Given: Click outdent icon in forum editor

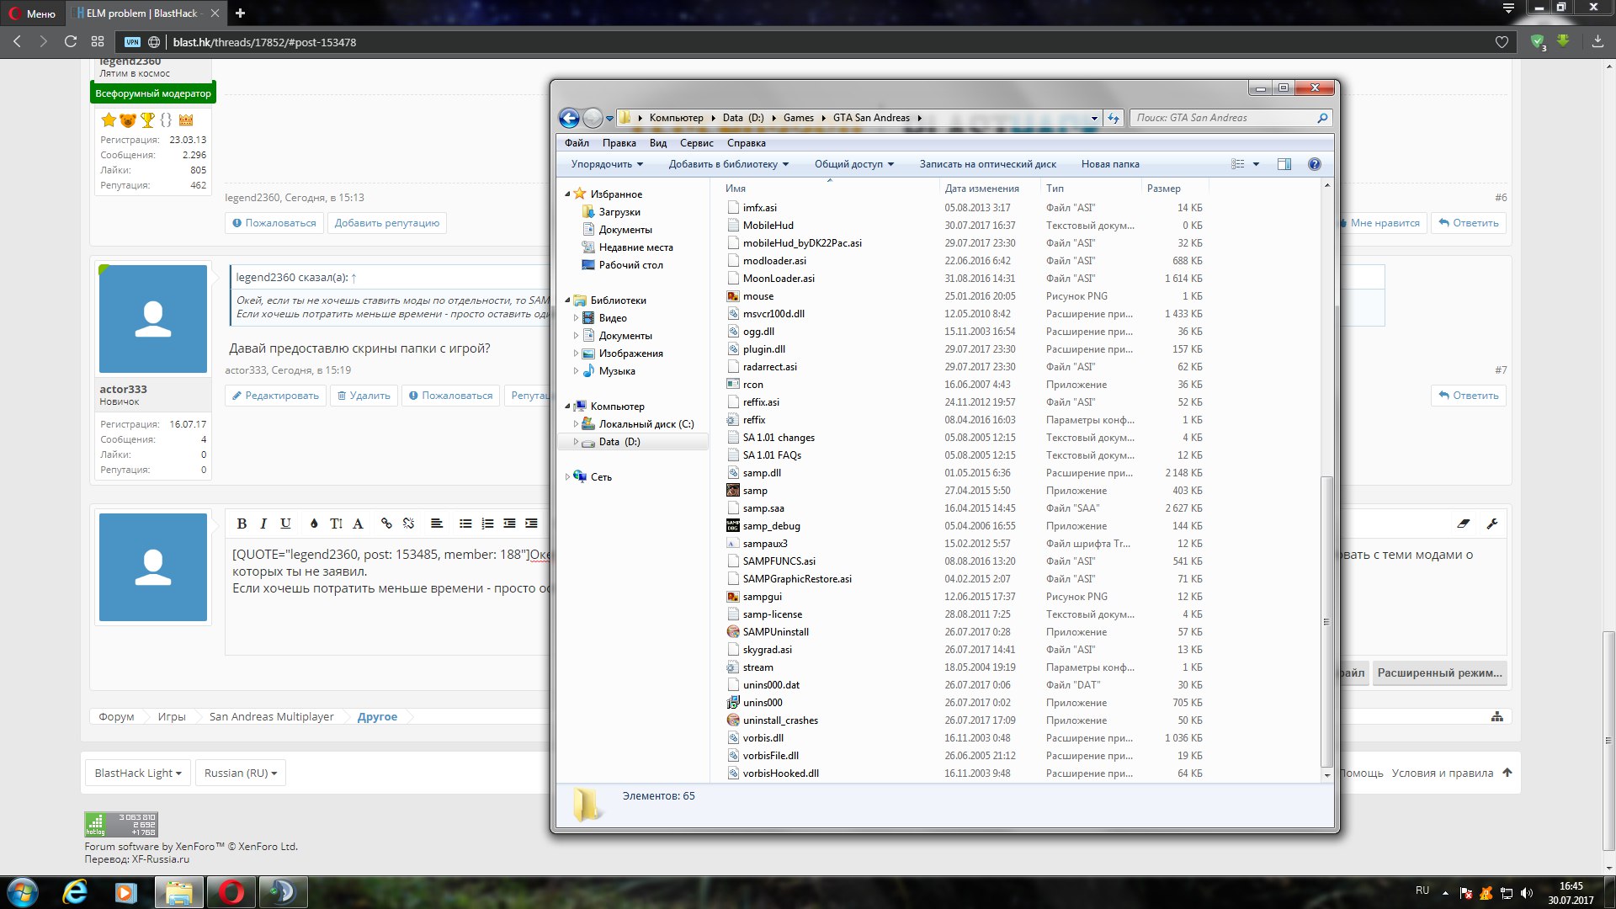Looking at the screenshot, I should click(x=509, y=524).
